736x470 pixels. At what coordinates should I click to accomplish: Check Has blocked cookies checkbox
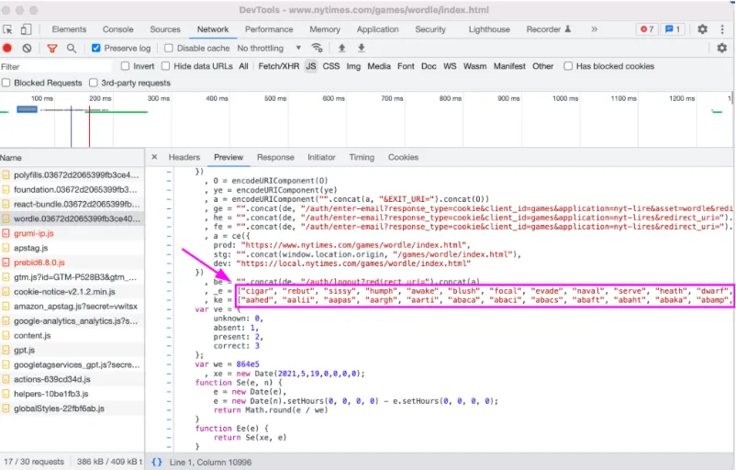[x=568, y=66]
